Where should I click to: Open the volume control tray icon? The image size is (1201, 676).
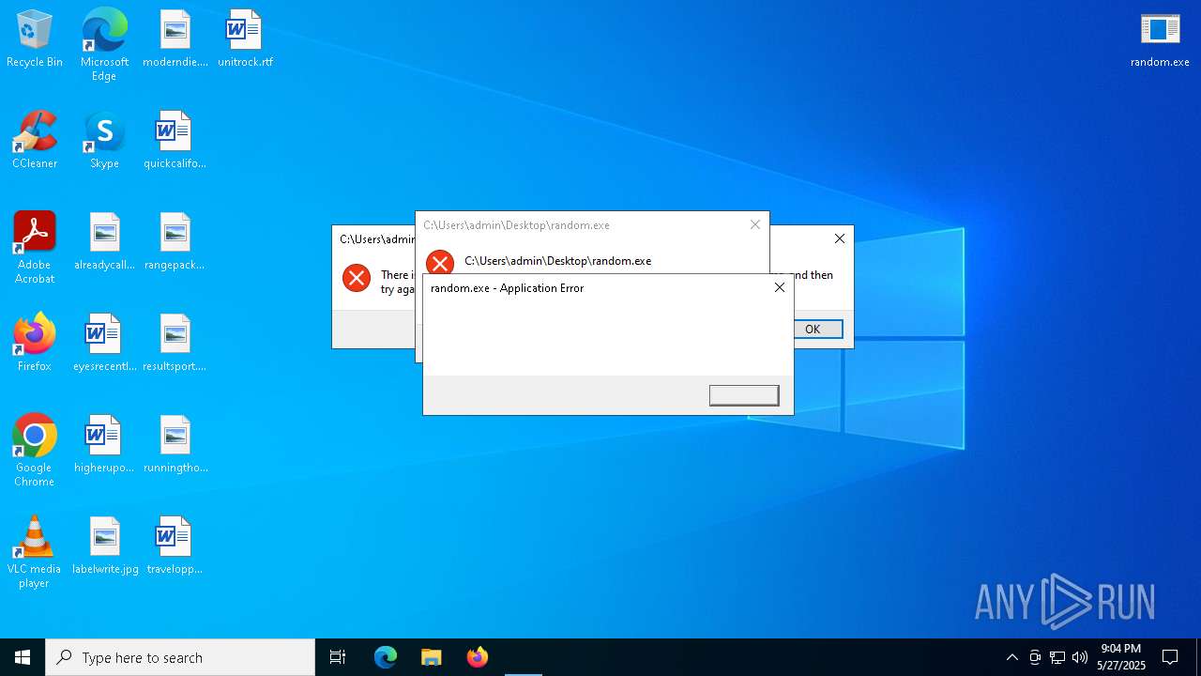coord(1080,657)
